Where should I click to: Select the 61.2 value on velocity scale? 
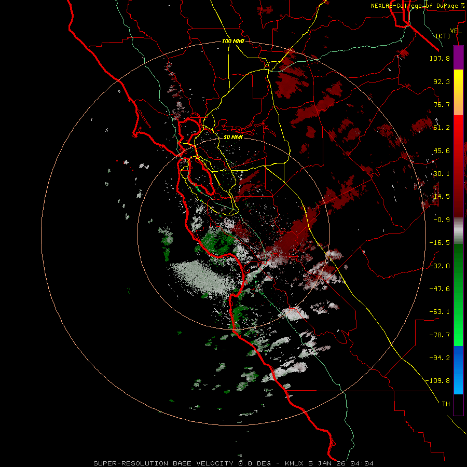pyautogui.click(x=442, y=128)
